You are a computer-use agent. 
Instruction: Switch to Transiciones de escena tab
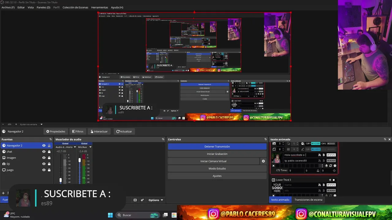click(x=308, y=200)
